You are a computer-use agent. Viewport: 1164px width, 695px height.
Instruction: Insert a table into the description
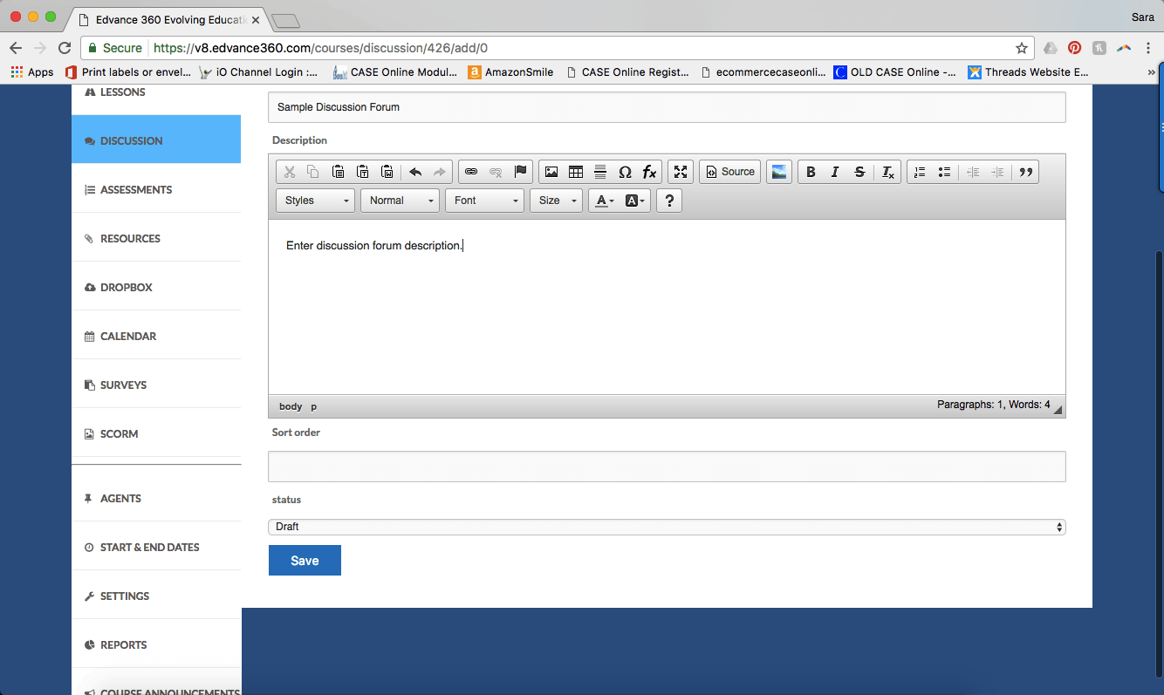[576, 172]
